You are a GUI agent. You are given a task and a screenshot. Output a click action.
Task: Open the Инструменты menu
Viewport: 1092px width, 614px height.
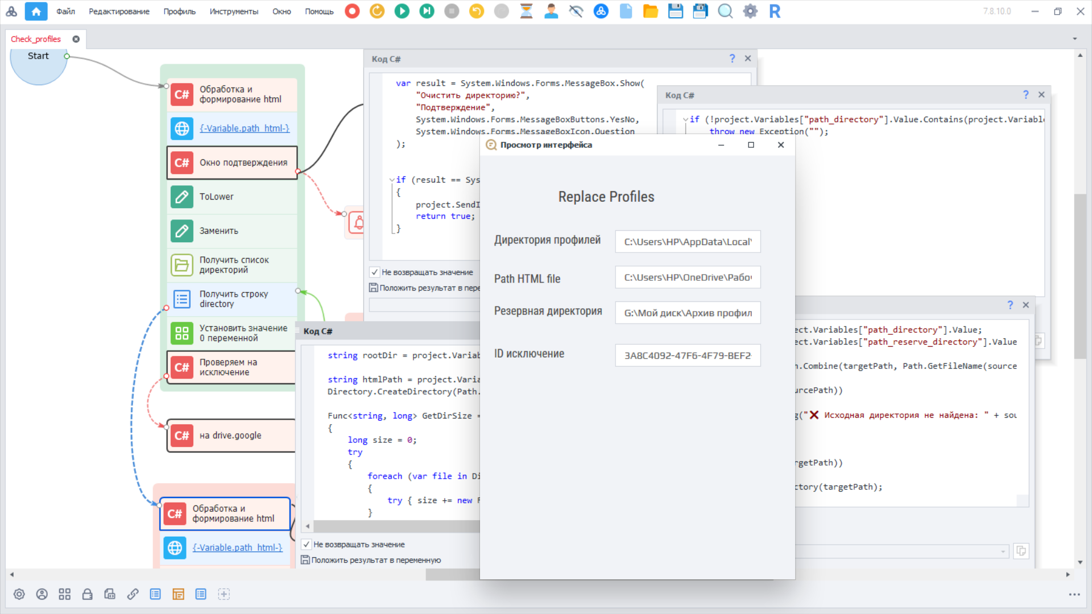[x=234, y=11]
